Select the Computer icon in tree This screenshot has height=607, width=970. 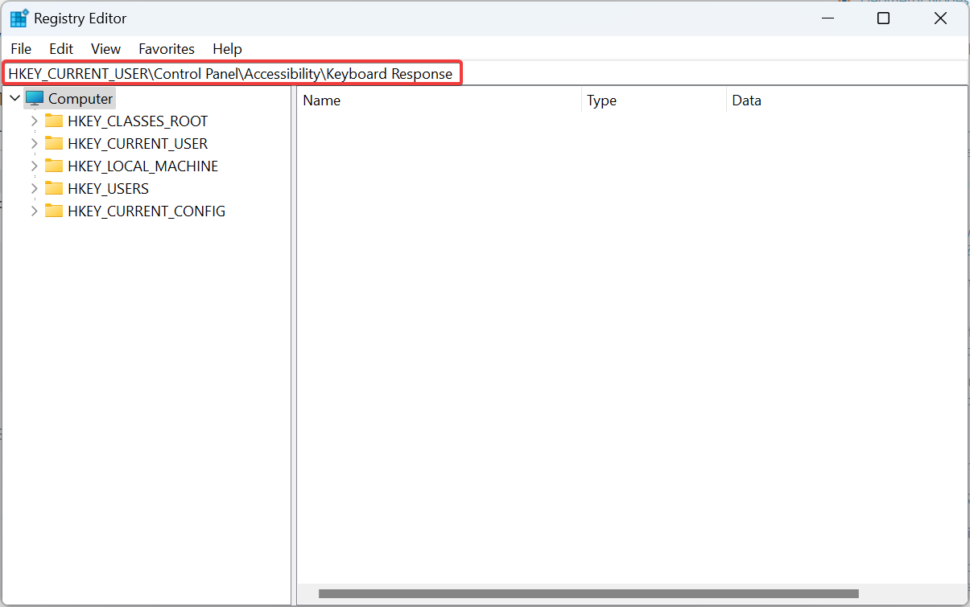(x=35, y=99)
